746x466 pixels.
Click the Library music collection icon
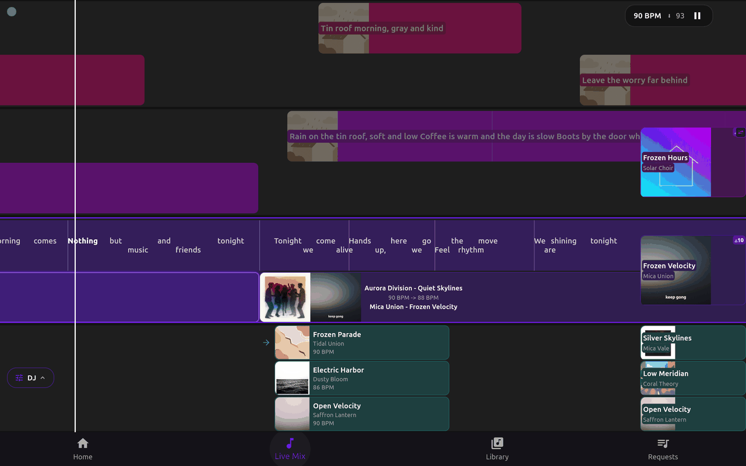497,443
